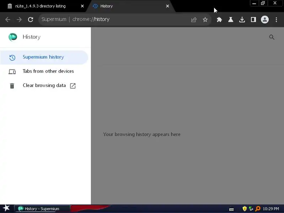This screenshot has height=213, width=284.
Task: Click the Supermium site label in address bar
Action: (x=54, y=20)
